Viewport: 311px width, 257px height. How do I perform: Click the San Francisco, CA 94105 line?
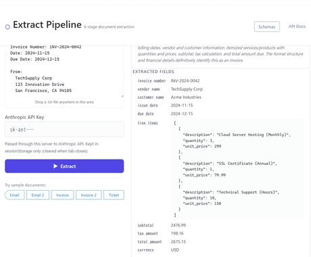click(43, 91)
